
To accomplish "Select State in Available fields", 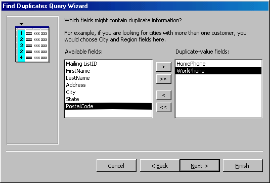I will pos(108,99).
